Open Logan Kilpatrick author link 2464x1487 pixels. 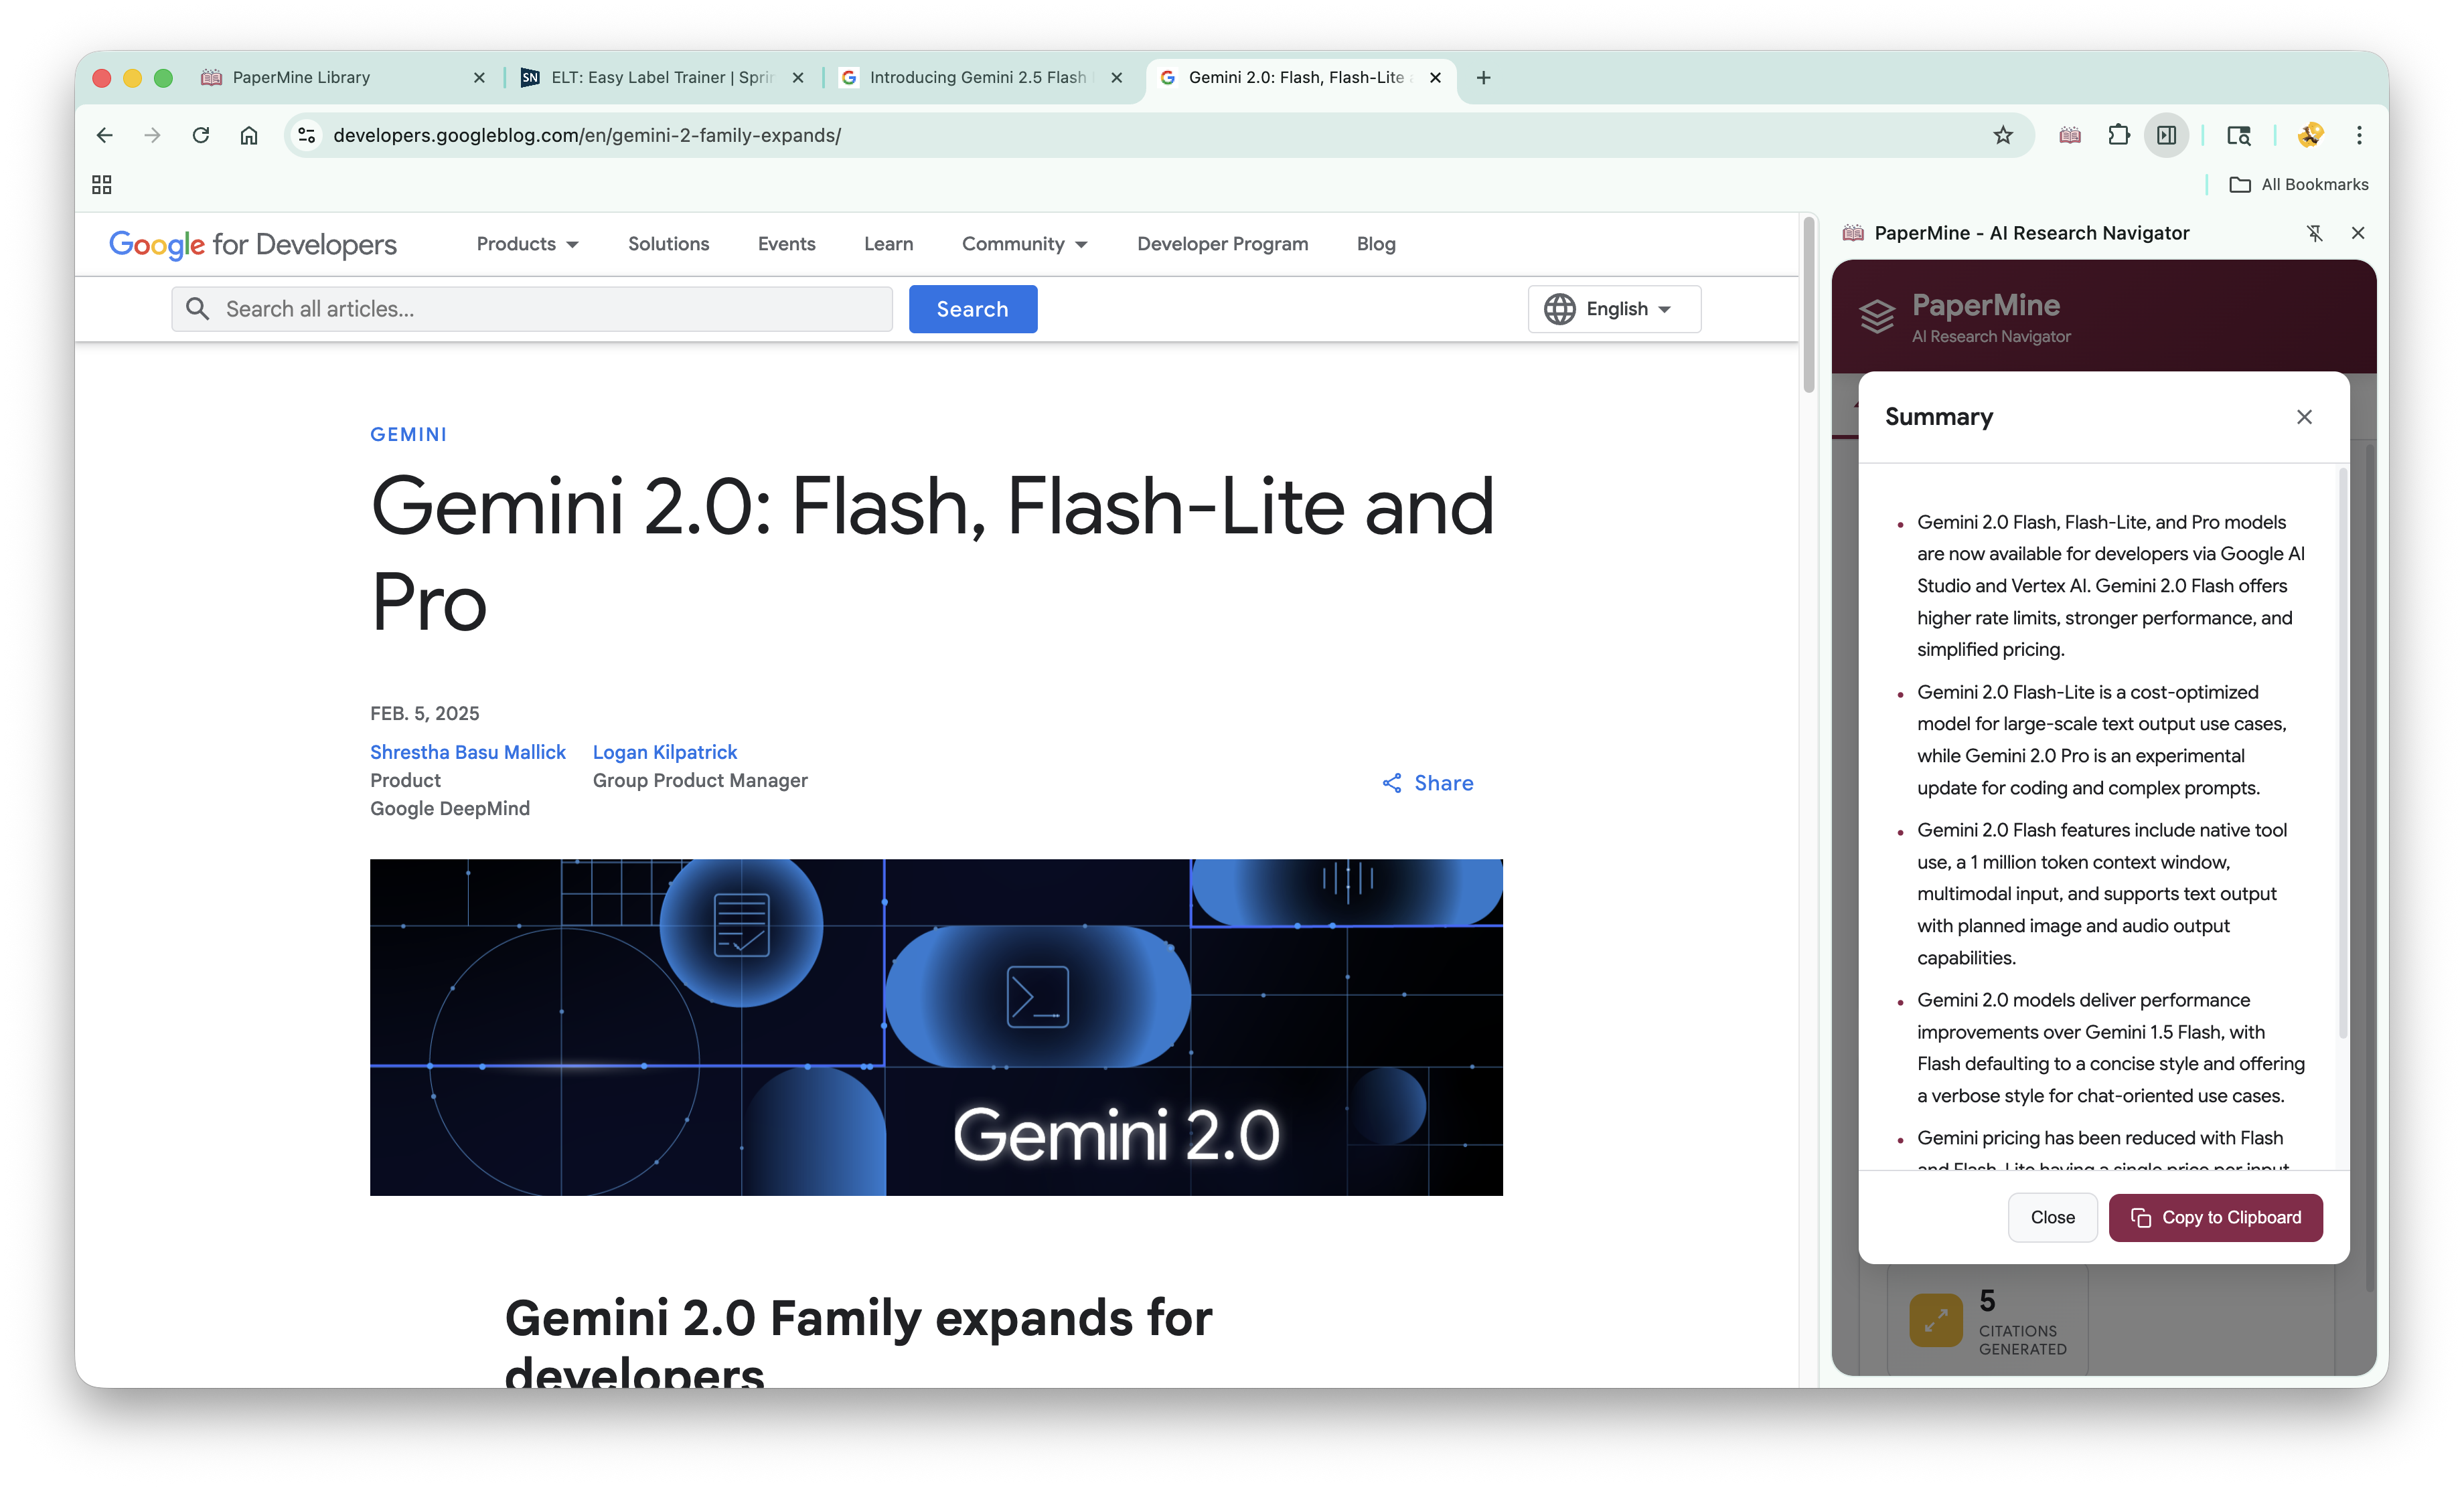point(664,752)
